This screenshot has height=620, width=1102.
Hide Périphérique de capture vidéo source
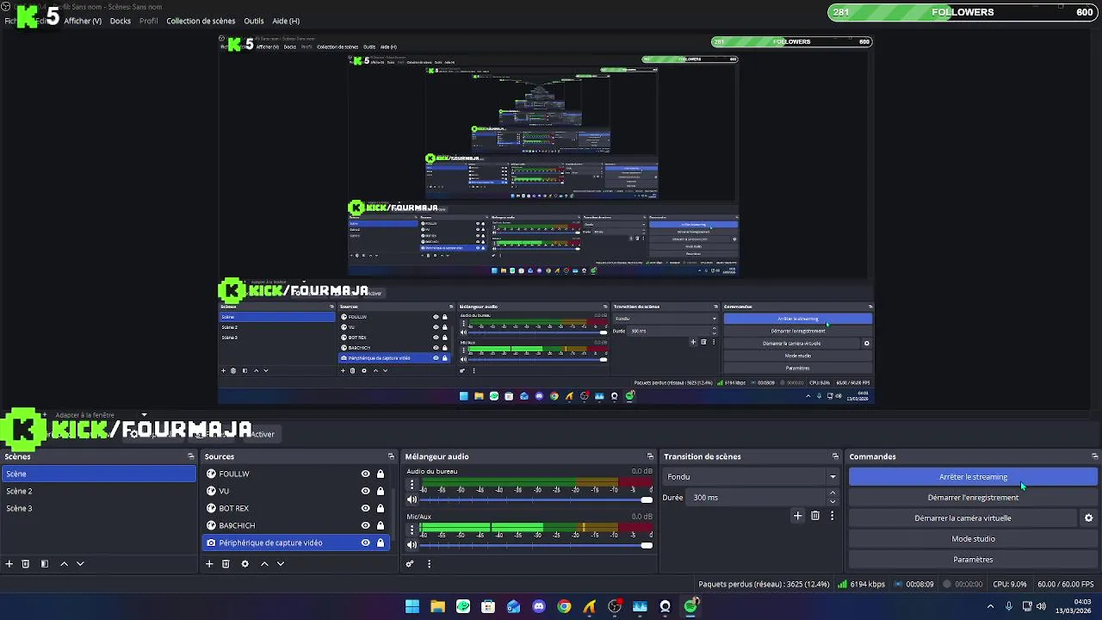[x=365, y=542]
